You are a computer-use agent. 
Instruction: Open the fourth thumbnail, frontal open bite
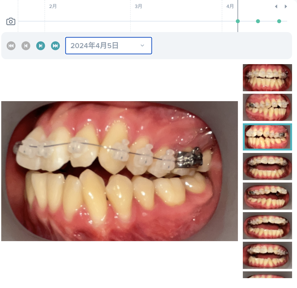(x=267, y=167)
